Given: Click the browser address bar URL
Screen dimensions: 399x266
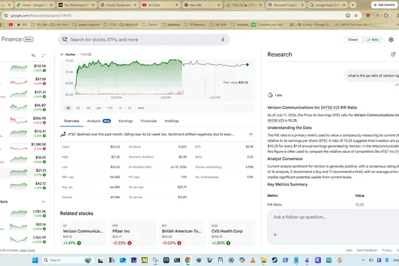Looking at the screenshot, I should point(41,15).
